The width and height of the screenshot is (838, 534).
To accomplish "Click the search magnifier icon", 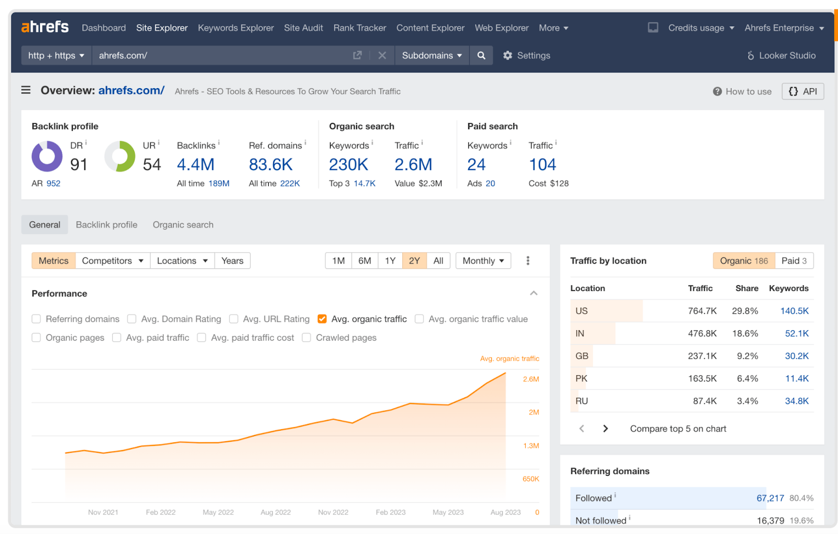I will [x=481, y=56].
